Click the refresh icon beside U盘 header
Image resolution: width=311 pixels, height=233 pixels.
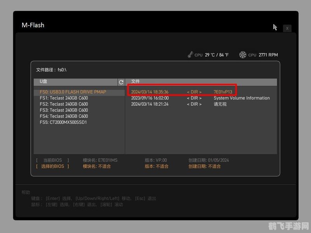[121, 82]
